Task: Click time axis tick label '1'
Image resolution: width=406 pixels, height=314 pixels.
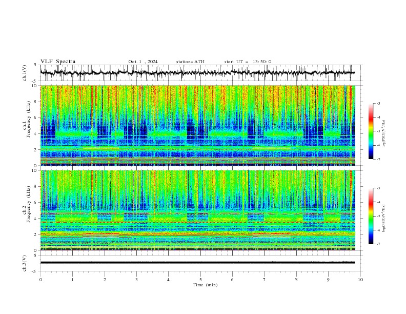Action: pyautogui.click(x=72, y=280)
